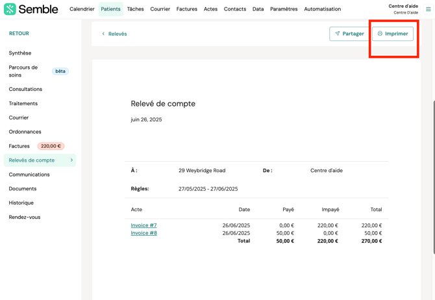Viewport: 435px width, 300px height.
Task: Open sidebar Factures with 220,00 € badge
Action: pos(19,146)
